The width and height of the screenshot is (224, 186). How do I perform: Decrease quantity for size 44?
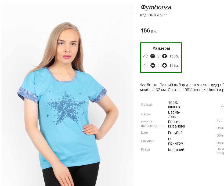pyautogui.click(x=153, y=65)
